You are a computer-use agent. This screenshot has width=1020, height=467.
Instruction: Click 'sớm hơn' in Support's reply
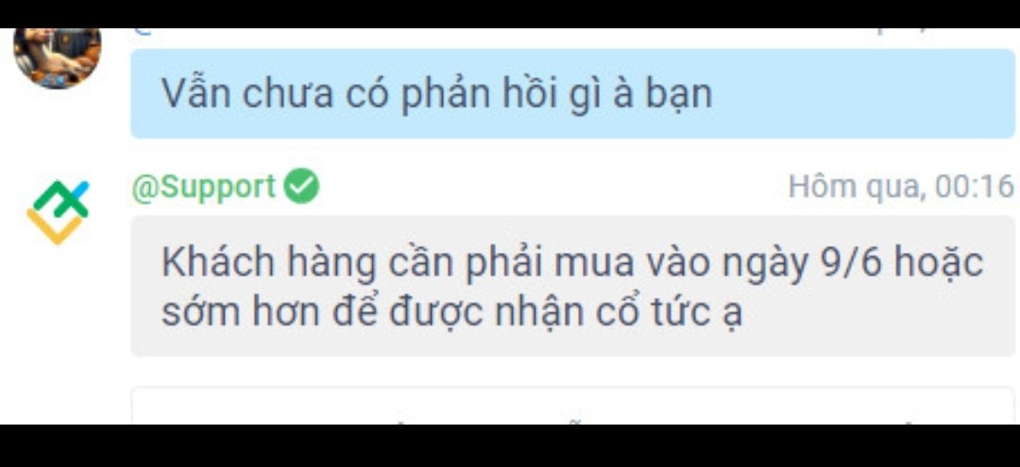click(x=241, y=313)
